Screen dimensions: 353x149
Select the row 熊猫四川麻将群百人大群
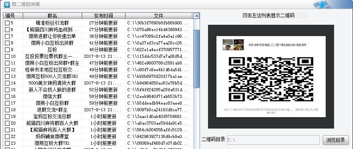tap(98, 123)
